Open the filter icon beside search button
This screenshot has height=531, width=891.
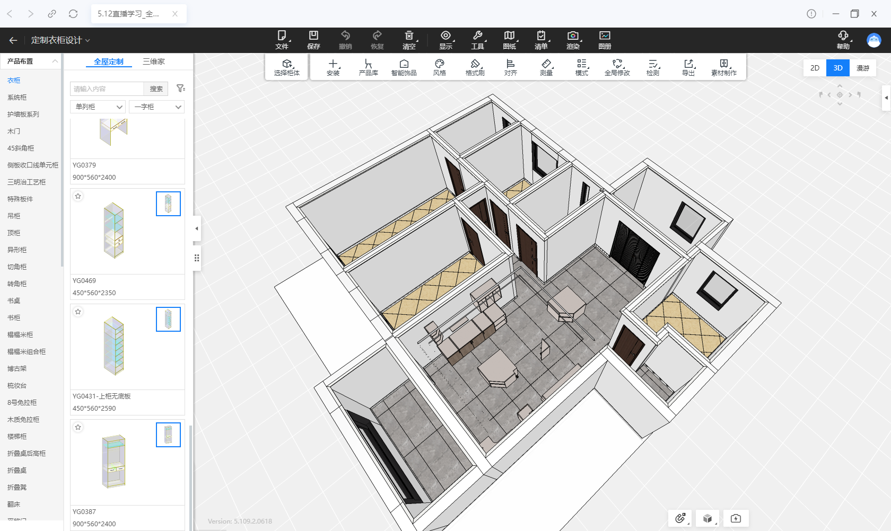pos(180,88)
